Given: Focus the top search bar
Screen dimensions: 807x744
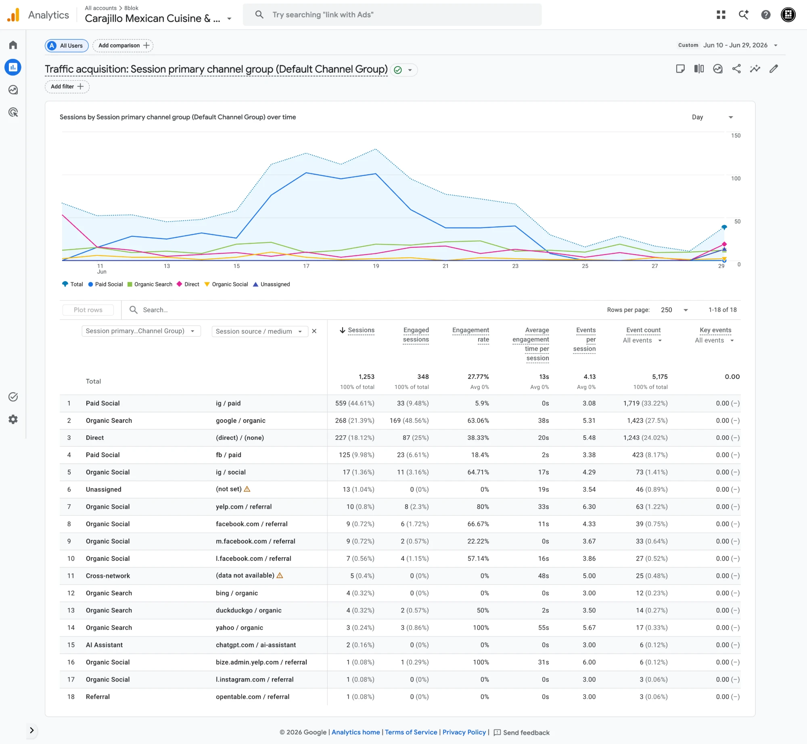Looking at the screenshot, I should tap(392, 15).
